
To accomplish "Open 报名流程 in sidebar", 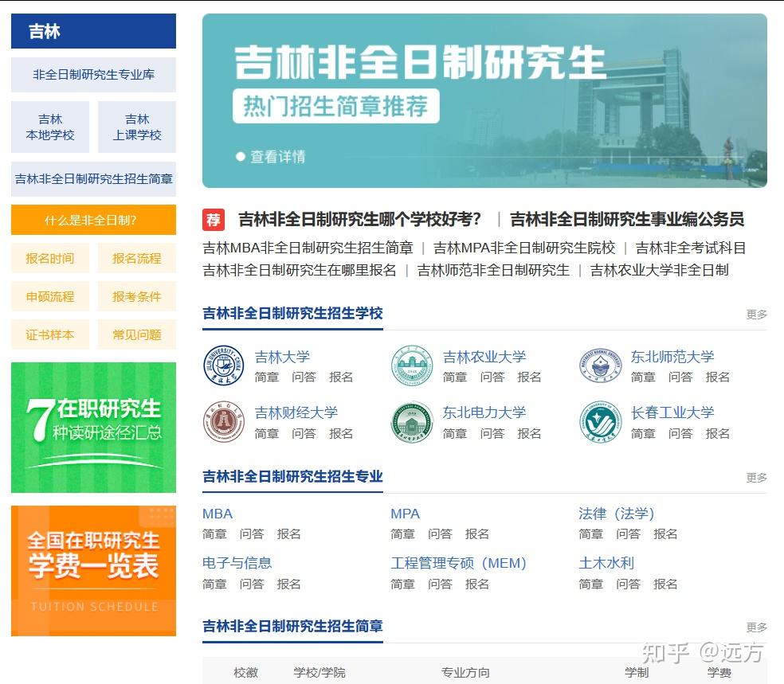I will (x=137, y=258).
